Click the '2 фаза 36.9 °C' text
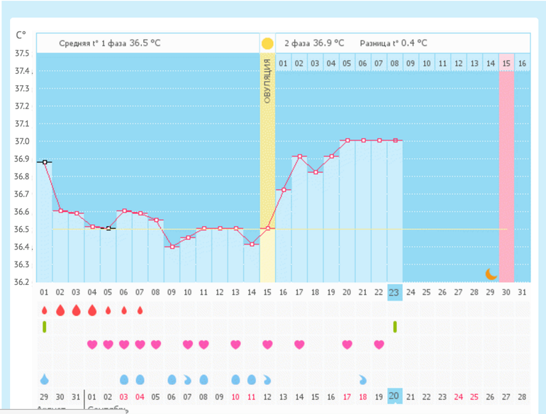Image resolution: width=546 pixels, height=414 pixels. pyautogui.click(x=314, y=43)
